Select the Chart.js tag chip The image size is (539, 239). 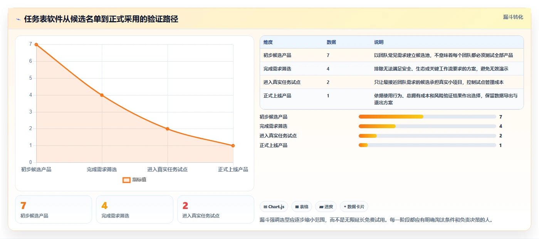point(274,207)
